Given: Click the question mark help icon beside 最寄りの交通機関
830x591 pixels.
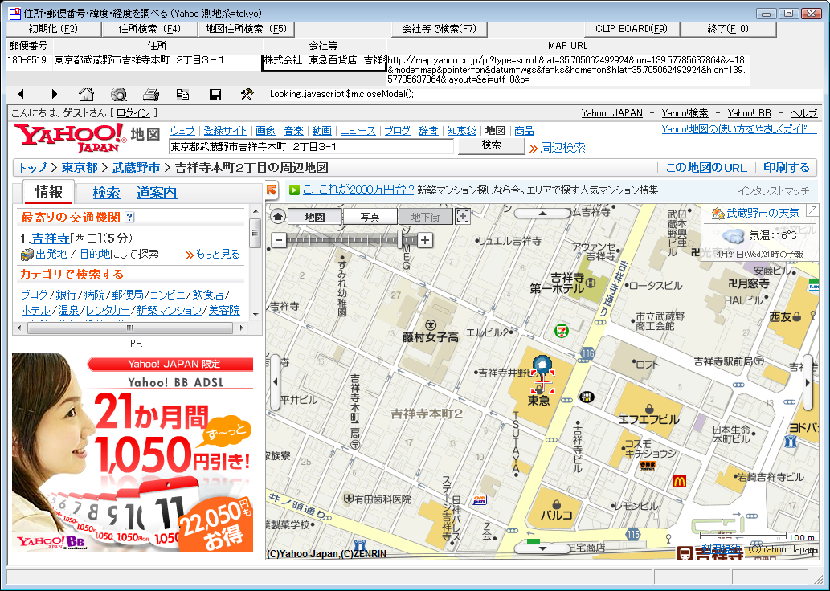Looking at the screenshot, I should point(129,217).
